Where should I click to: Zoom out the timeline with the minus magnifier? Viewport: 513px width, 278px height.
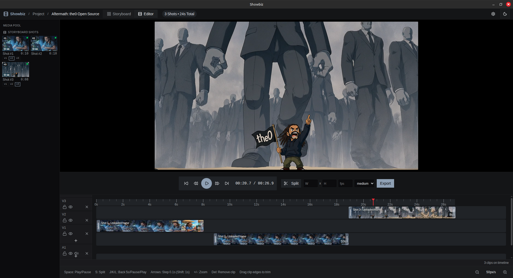[477, 272]
